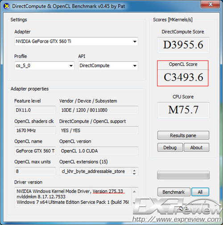Click the OpenCL extensions (15) label
Image resolution: width=223 pixels, height=225 pixels.
coord(83,162)
